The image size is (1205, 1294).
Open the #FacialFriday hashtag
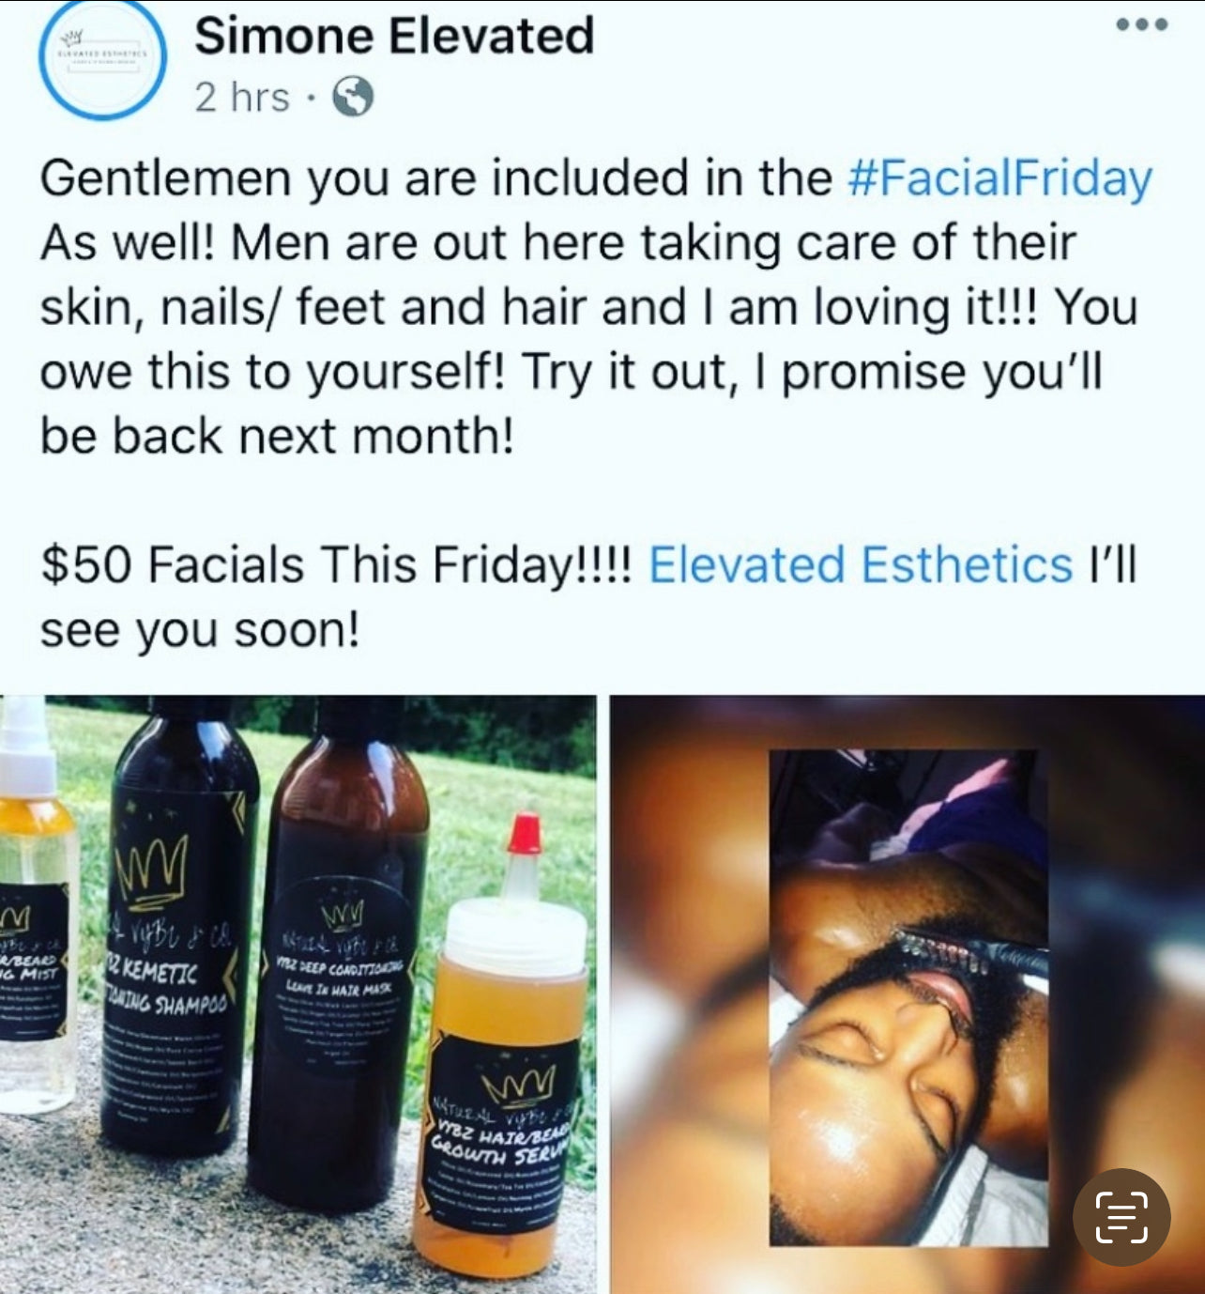click(x=999, y=178)
